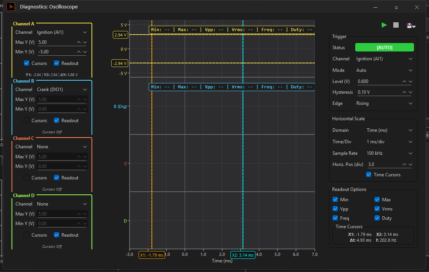The image size is (429, 272).
Task: Open the trigger Edge dropdown
Action: pyautogui.click(x=384, y=103)
